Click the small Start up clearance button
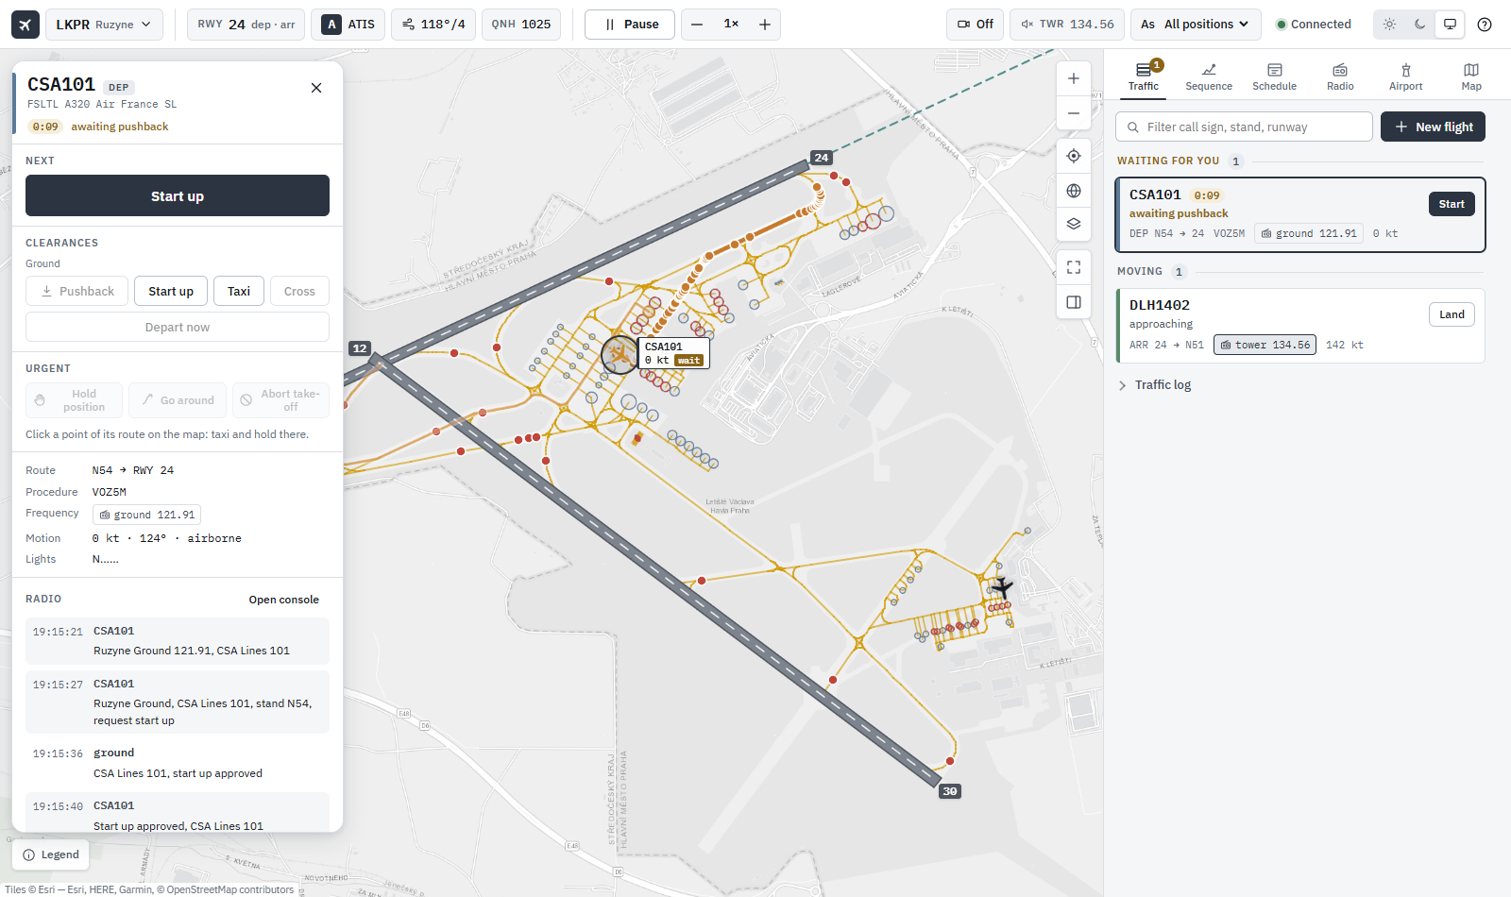1511x897 pixels. coord(171,291)
